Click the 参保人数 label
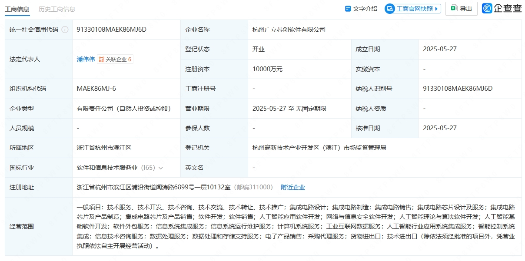Screen dimensions: 525x261 [197, 128]
